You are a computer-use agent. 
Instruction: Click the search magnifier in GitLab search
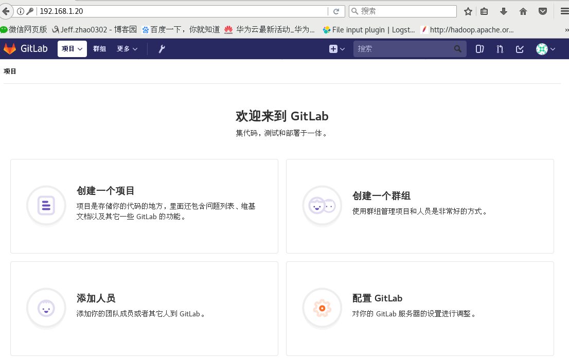point(457,48)
